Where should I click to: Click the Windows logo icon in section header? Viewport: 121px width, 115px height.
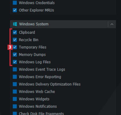(x=15, y=24)
